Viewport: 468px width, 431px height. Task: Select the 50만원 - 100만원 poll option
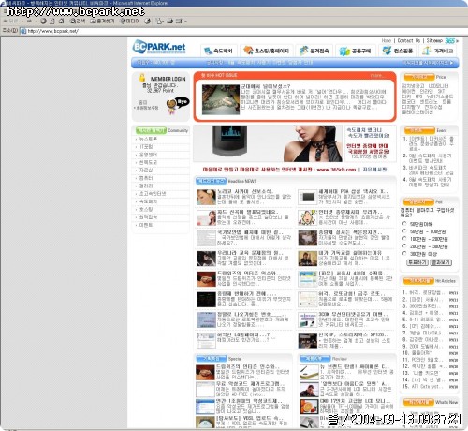tap(404, 231)
